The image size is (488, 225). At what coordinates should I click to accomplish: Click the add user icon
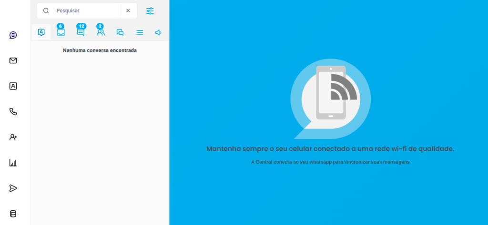pos(13,137)
